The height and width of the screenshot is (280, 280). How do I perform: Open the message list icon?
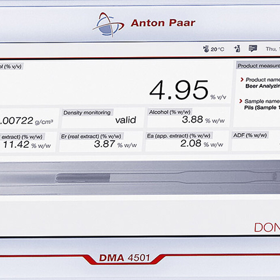pos(253,48)
